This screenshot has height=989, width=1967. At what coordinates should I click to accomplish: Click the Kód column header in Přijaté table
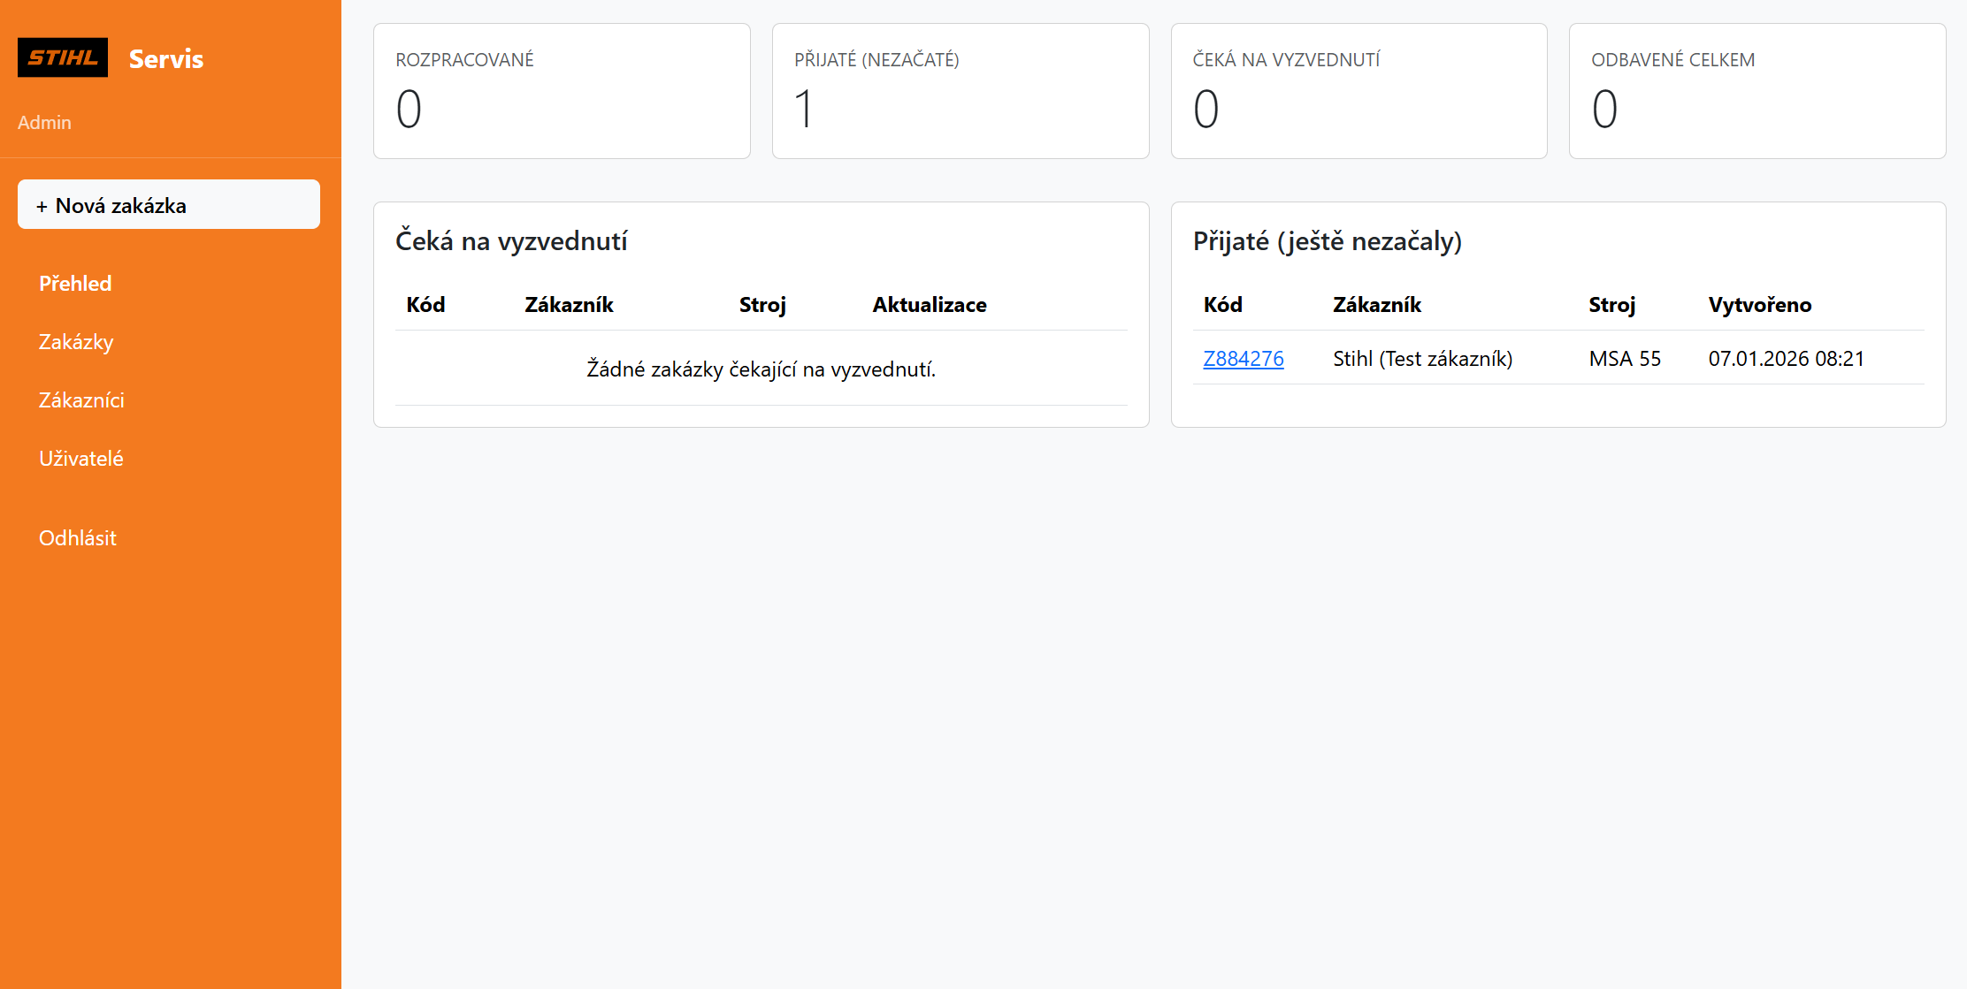1222,304
